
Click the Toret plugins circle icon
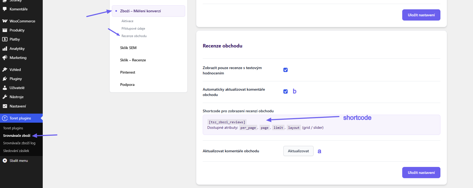(x=5, y=118)
